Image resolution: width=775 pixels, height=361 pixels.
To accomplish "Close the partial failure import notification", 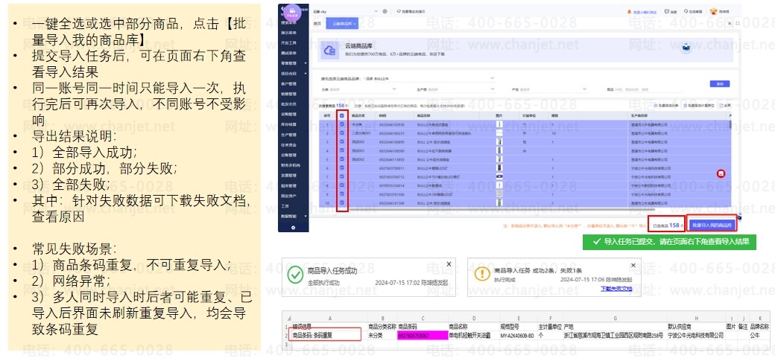I will click(x=633, y=263).
